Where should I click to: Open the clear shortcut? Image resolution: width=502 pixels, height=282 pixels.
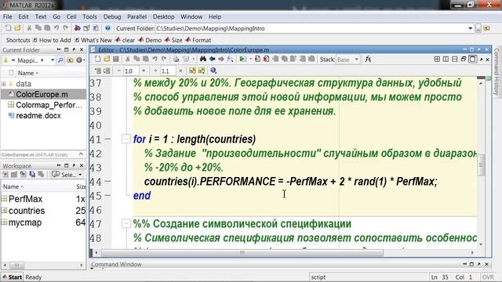point(125,40)
